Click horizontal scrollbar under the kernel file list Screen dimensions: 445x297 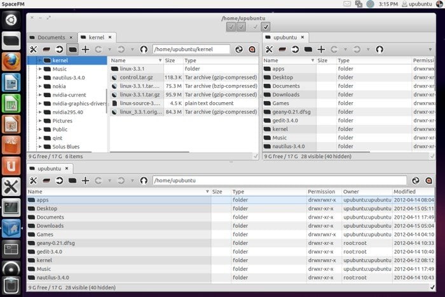click(x=149, y=152)
